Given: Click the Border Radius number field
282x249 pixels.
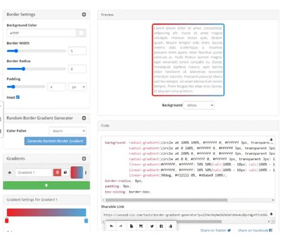Looking at the screenshot, I should click(77, 69).
